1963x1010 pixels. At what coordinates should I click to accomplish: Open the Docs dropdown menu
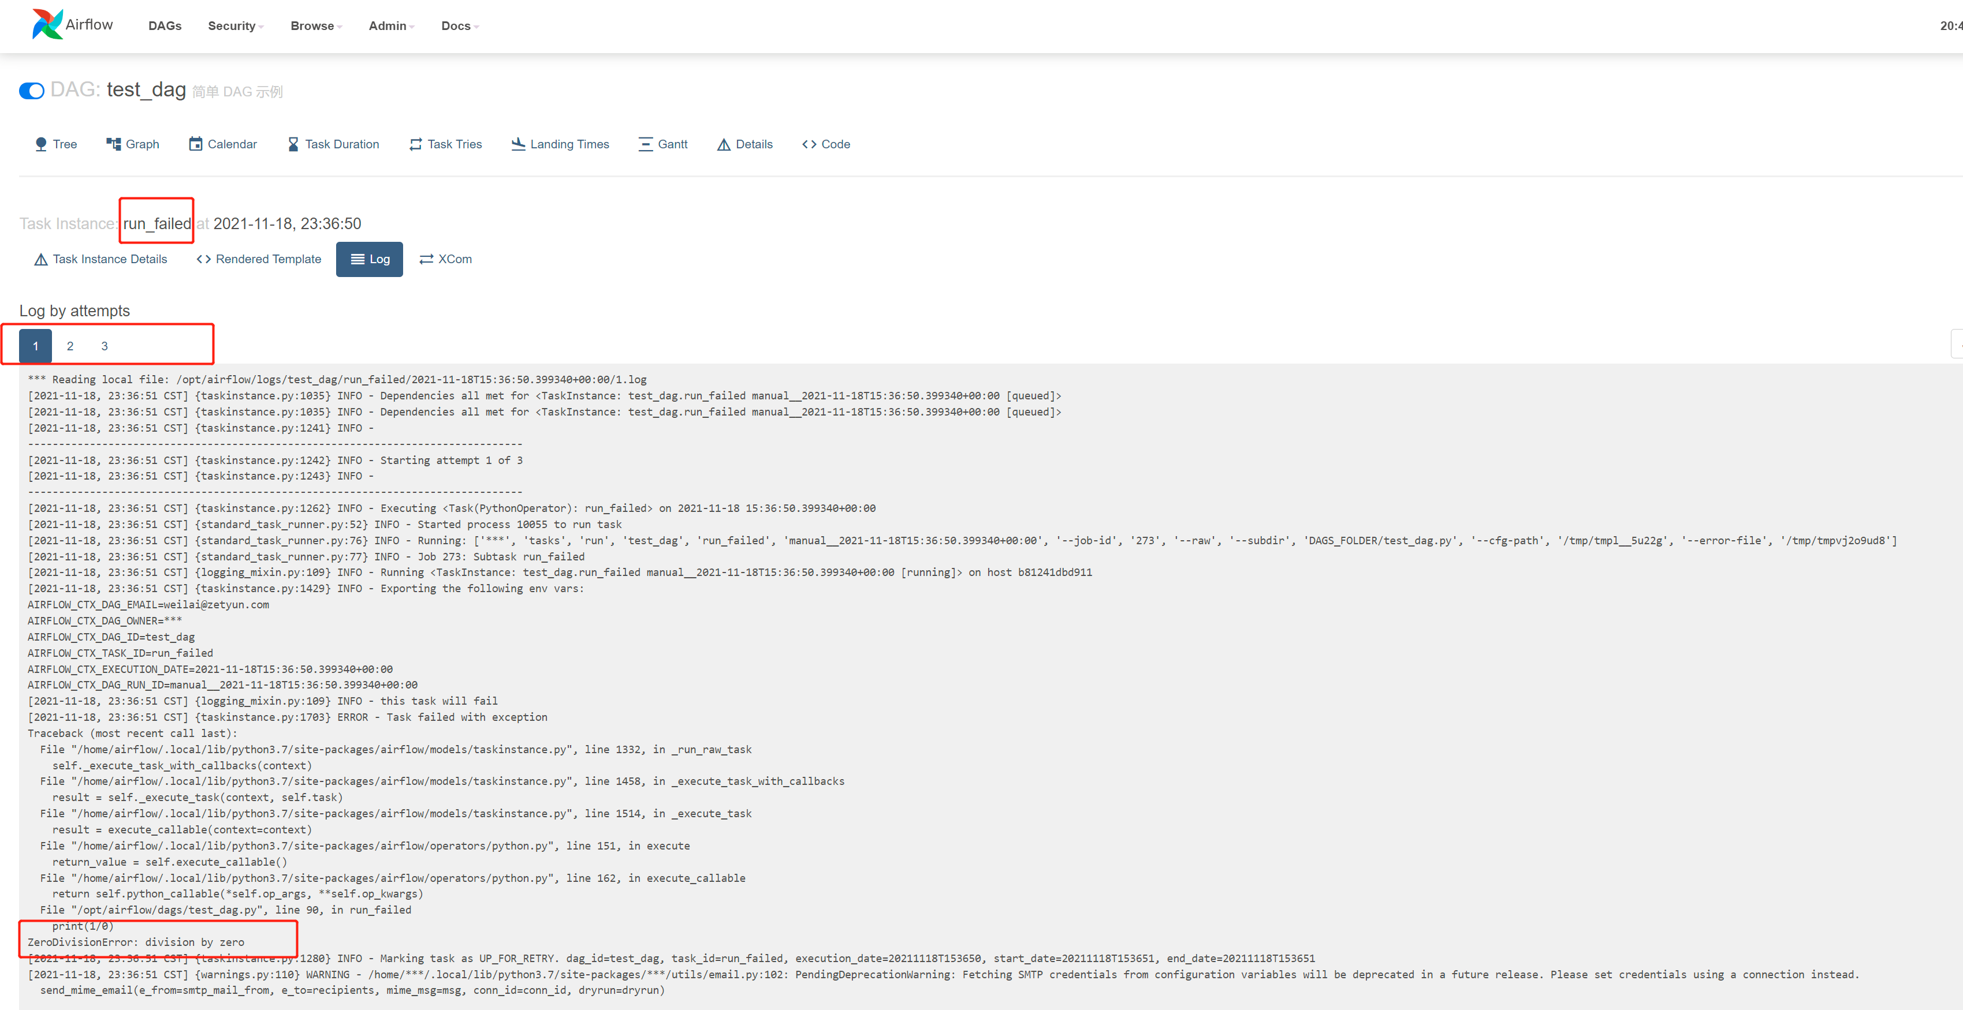coord(460,26)
